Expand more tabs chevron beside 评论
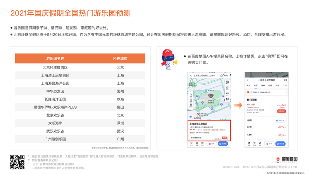This screenshot has height=174, width=310. click(286, 85)
